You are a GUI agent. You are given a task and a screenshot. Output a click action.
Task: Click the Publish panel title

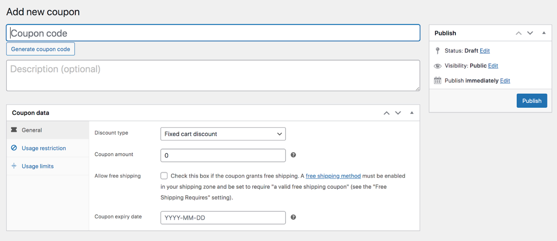(x=445, y=33)
